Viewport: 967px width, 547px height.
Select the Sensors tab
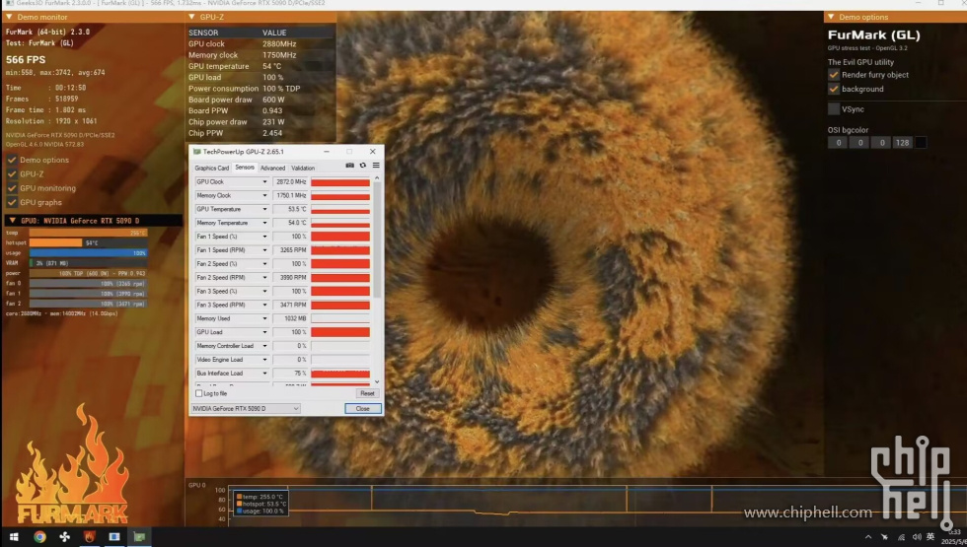tap(245, 167)
